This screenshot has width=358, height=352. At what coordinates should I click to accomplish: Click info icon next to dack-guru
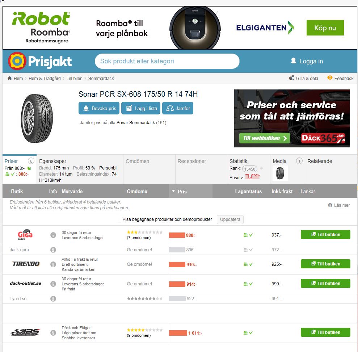tap(53, 250)
